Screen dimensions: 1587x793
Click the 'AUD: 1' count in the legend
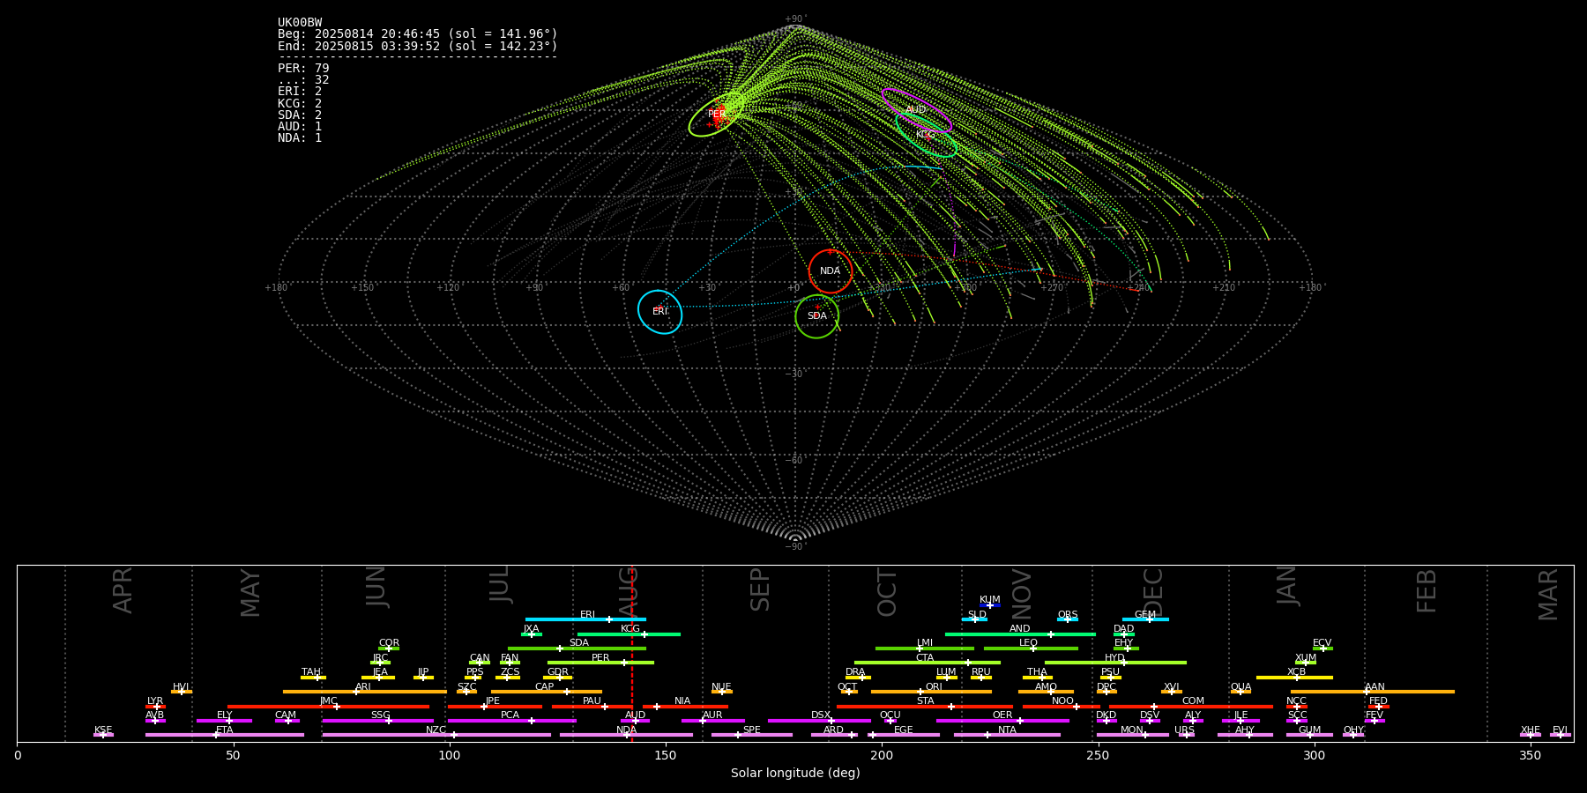300,127
